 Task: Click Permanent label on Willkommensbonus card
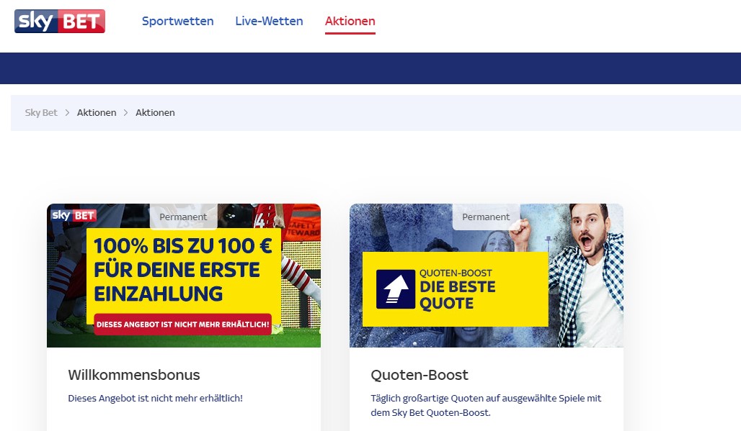tap(183, 217)
